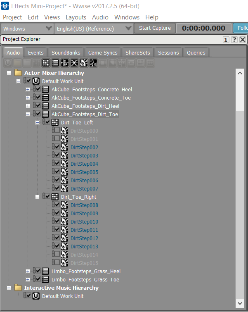Screen dimensions: 248x312
Task: Open the Layouts menu
Action: click(x=76, y=17)
